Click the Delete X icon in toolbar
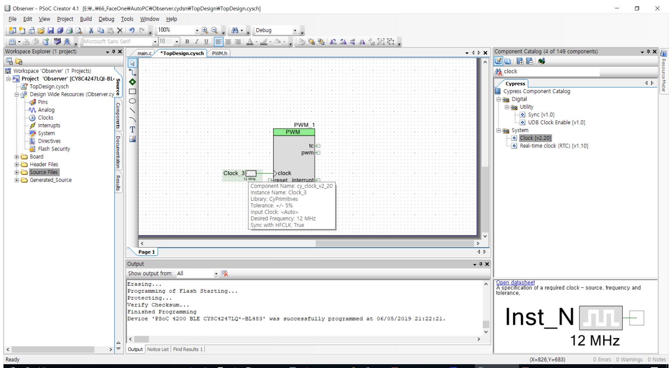The height and width of the screenshot is (368, 672). click(120, 30)
